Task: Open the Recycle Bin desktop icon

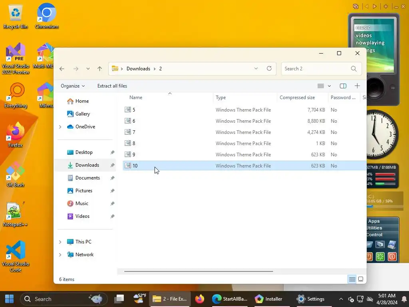Action: coord(16,16)
